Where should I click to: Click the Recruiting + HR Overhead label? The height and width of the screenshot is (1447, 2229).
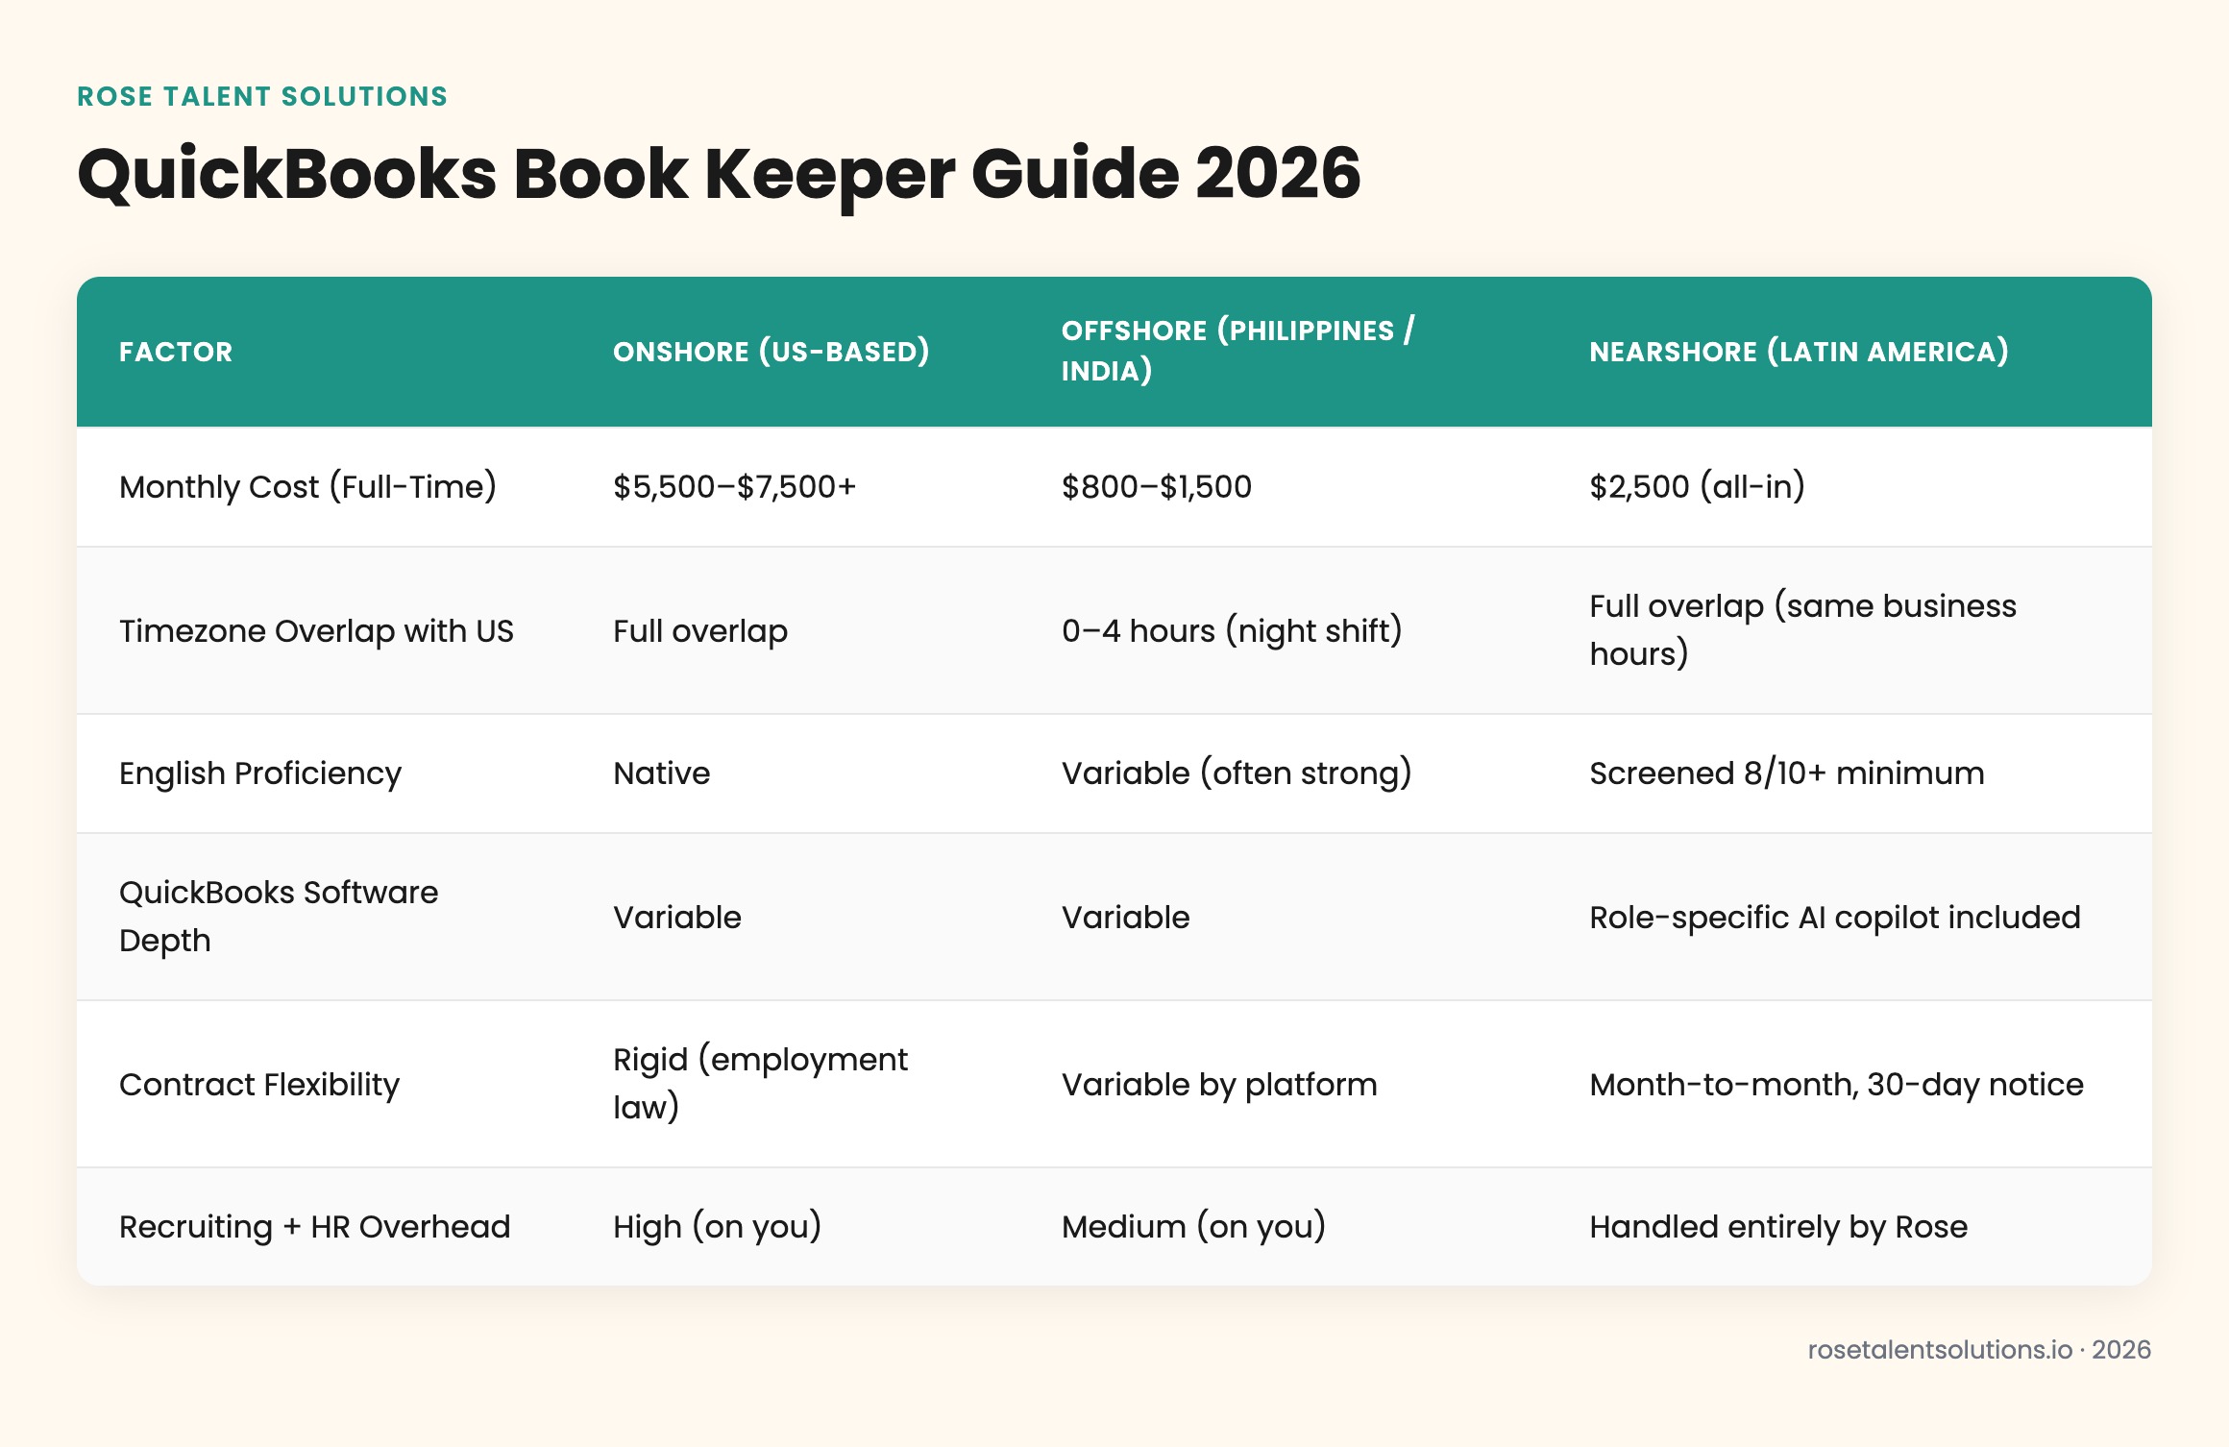point(314,1227)
